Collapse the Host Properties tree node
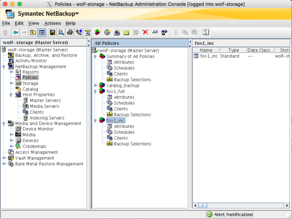This screenshot has height=219, width=292. click(x=11, y=95)
